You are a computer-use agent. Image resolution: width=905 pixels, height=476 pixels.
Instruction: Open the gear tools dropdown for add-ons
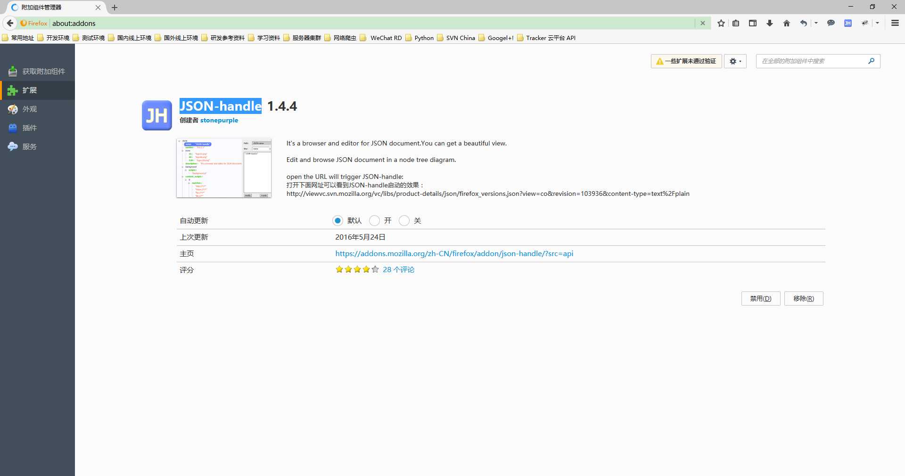point(735,61)
